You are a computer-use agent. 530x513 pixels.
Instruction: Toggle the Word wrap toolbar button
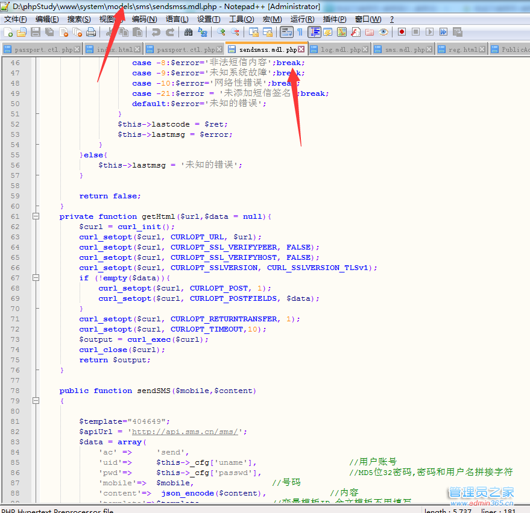pos(286,32)
